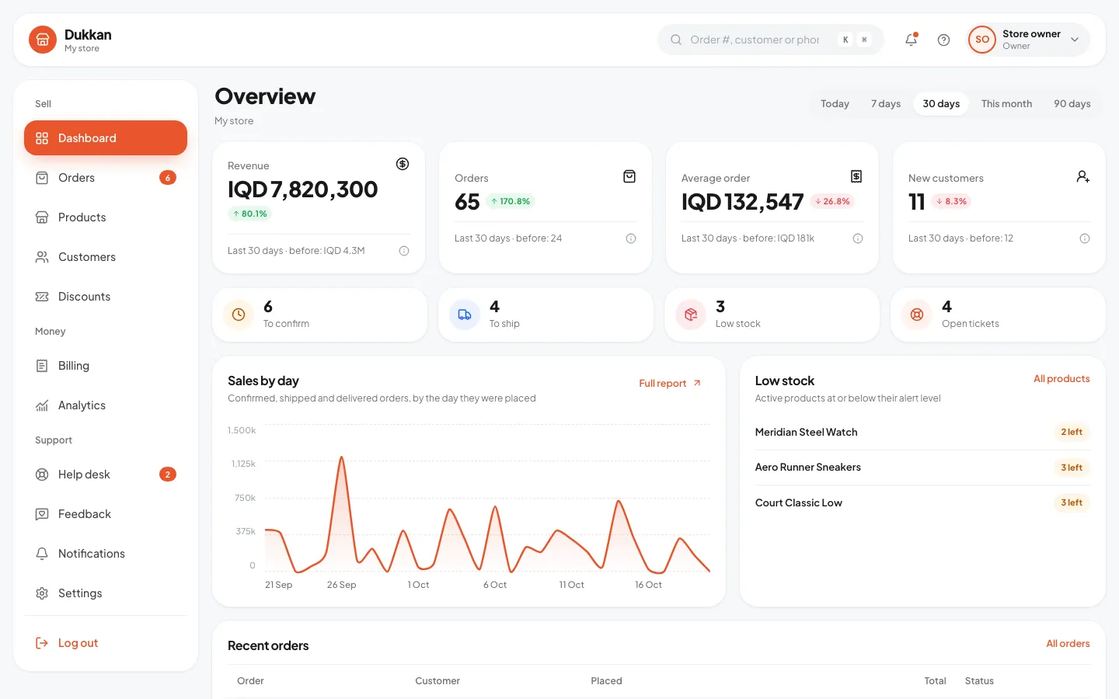Open Discounts in the sidebar
Screen dimensions: 1119x699
pos(106,297)
